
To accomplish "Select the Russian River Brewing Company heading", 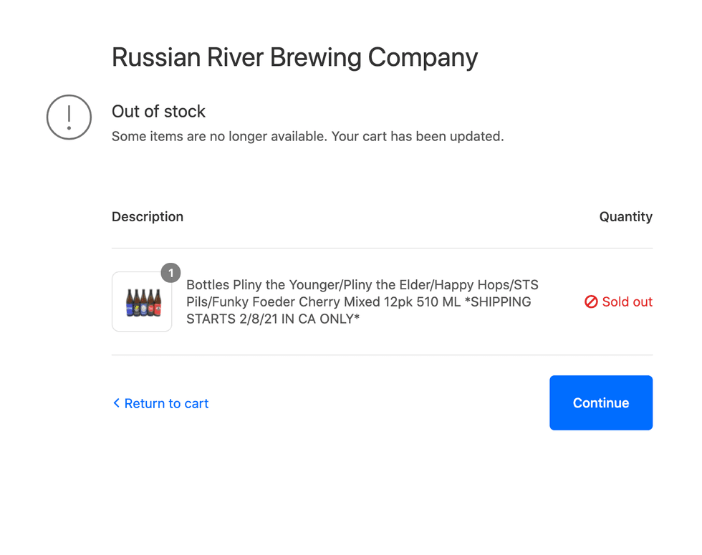I will point(294,57).
